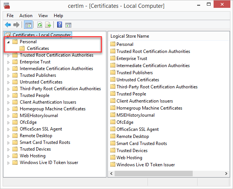Collapse the Personal folder in the tree
233x189 pixels.
pyautogui.click(x=9, y=42)
